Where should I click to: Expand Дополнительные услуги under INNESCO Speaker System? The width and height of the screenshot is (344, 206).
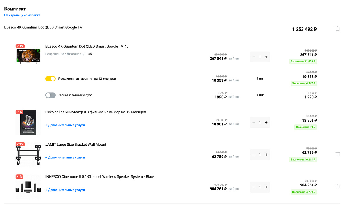pos(65,190)
